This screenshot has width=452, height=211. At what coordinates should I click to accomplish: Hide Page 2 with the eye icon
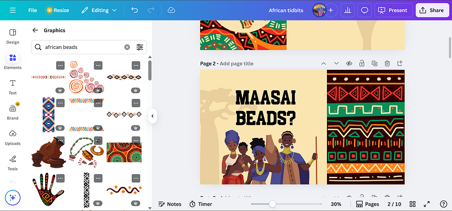tap(349, 64)
